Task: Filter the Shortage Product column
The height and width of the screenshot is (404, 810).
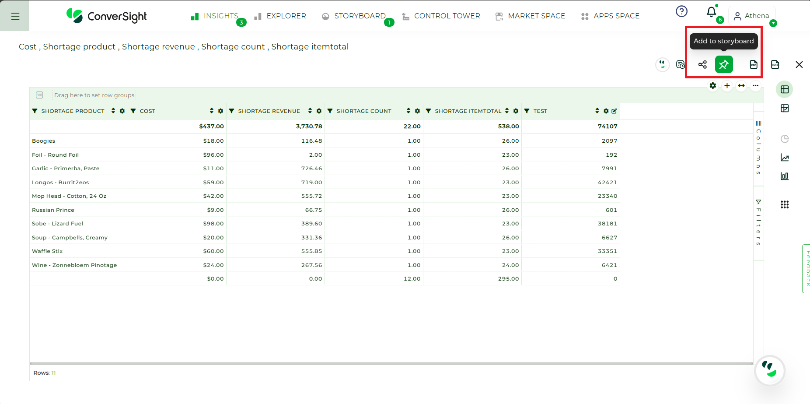Action: point(35,111)
